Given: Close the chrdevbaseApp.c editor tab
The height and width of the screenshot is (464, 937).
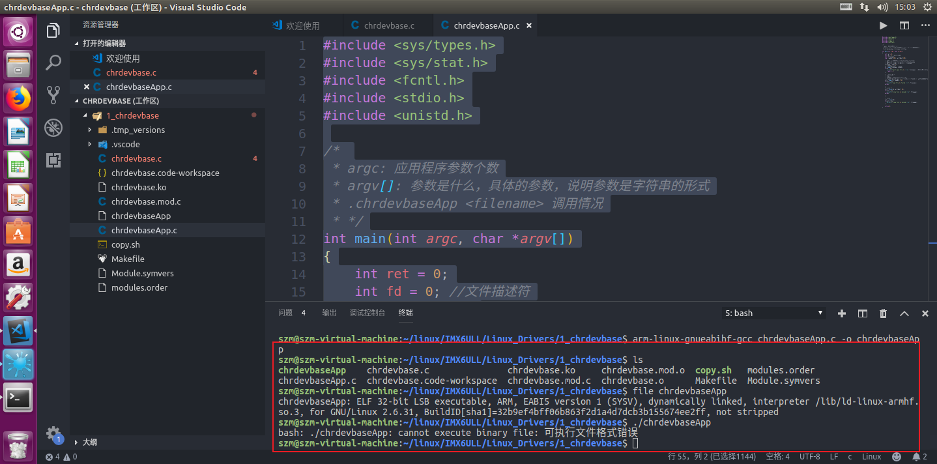Looking at the screenshot, I should tap(529, 26).
